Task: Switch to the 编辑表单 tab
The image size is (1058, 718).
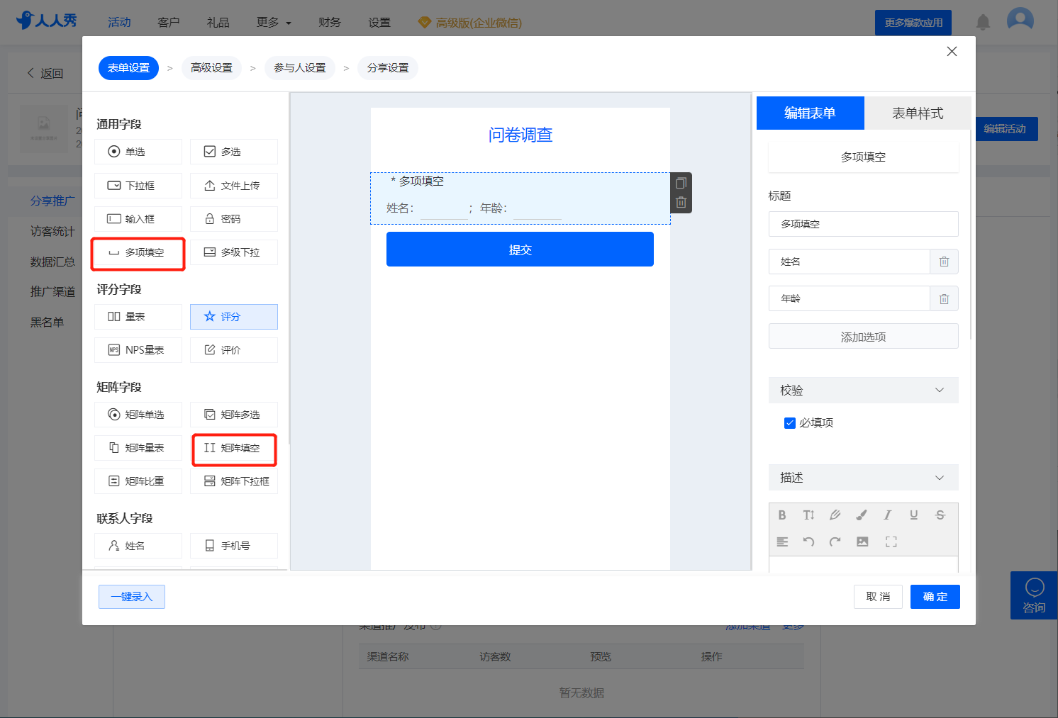Action: pyautogui.click(x=810, y=113)
